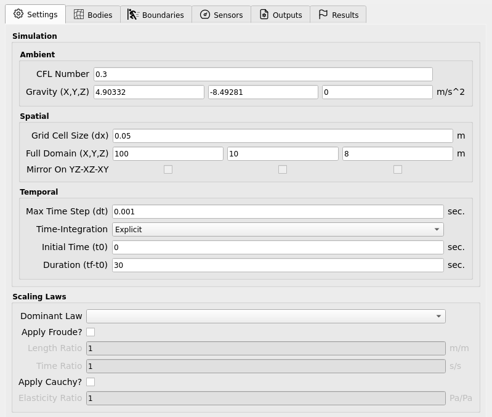
Task: Click the disabled Length Ratio field
Action: (266, 348)
